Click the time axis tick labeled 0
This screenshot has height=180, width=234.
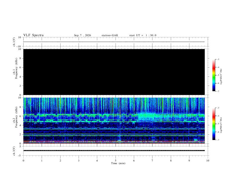[x=23, y=161]
